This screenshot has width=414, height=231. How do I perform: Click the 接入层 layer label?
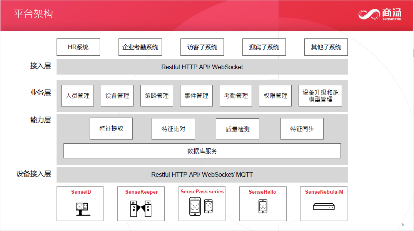40,66
